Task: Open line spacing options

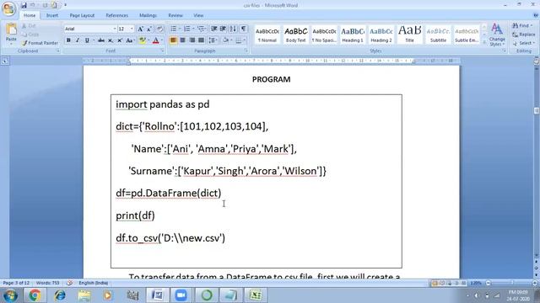Action: pyautogui.click(x=213, y=40)
